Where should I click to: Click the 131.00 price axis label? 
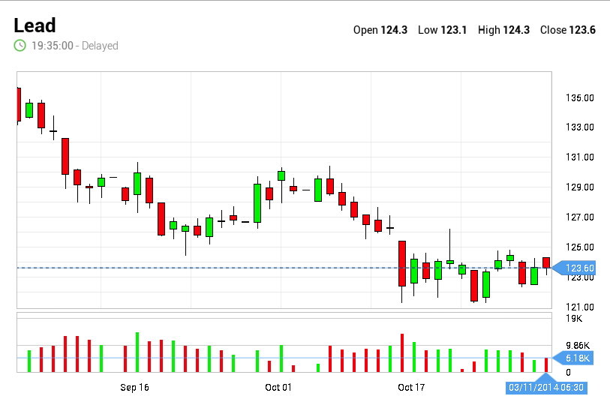point(580,157)
